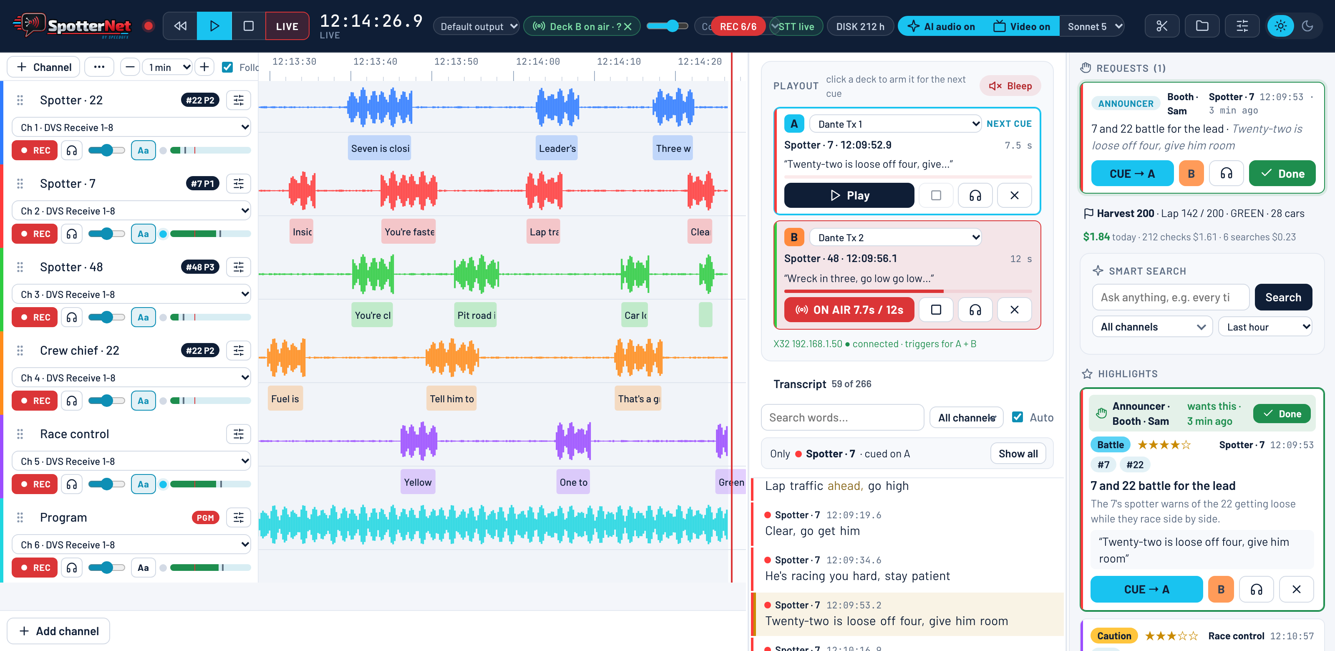Image resolution: width=1335 pixels, height=651 pixels.
Task: Click the channel options ellipsis button
Action: [x=99, y=67]
